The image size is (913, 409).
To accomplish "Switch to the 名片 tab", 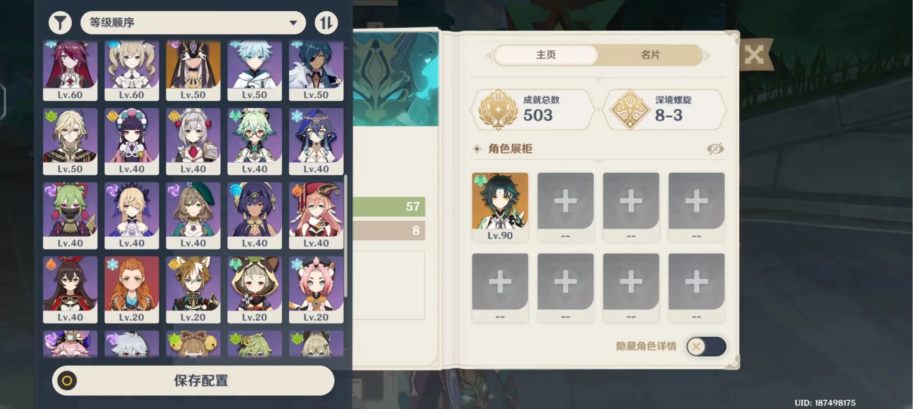I will tap(650, 55).
